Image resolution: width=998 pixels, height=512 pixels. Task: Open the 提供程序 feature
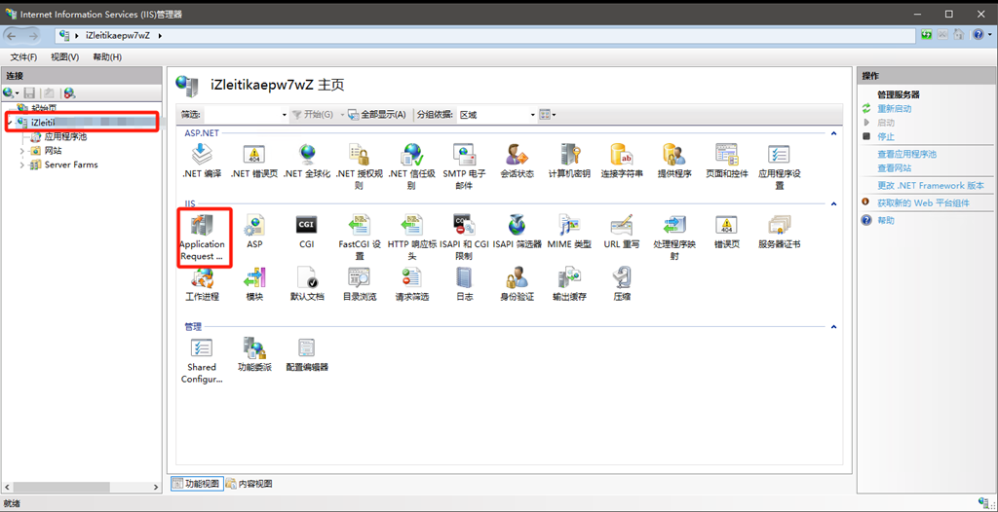coord(674,160)
